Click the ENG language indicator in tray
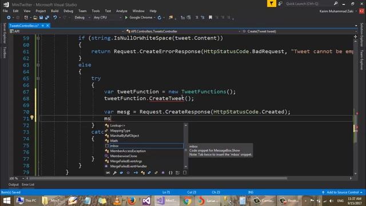The height and width of the screenshot is (206, 366). pos(340,201)
